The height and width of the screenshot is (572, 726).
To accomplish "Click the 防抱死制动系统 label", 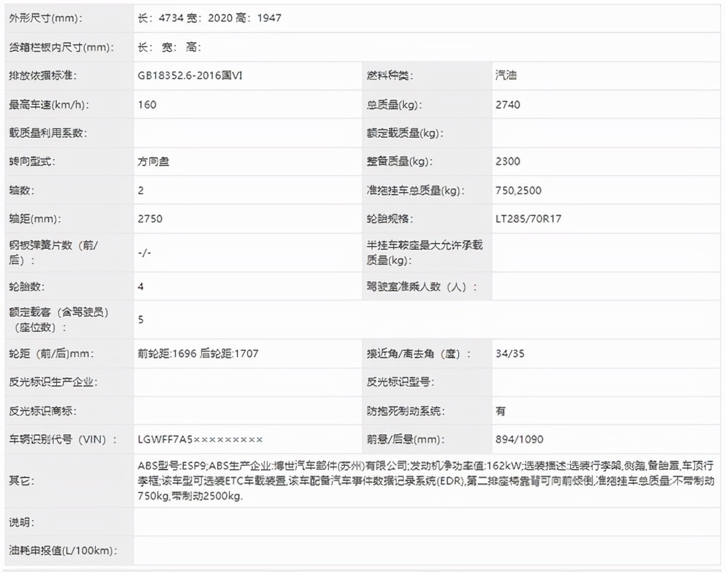I will tap(406, 411).
